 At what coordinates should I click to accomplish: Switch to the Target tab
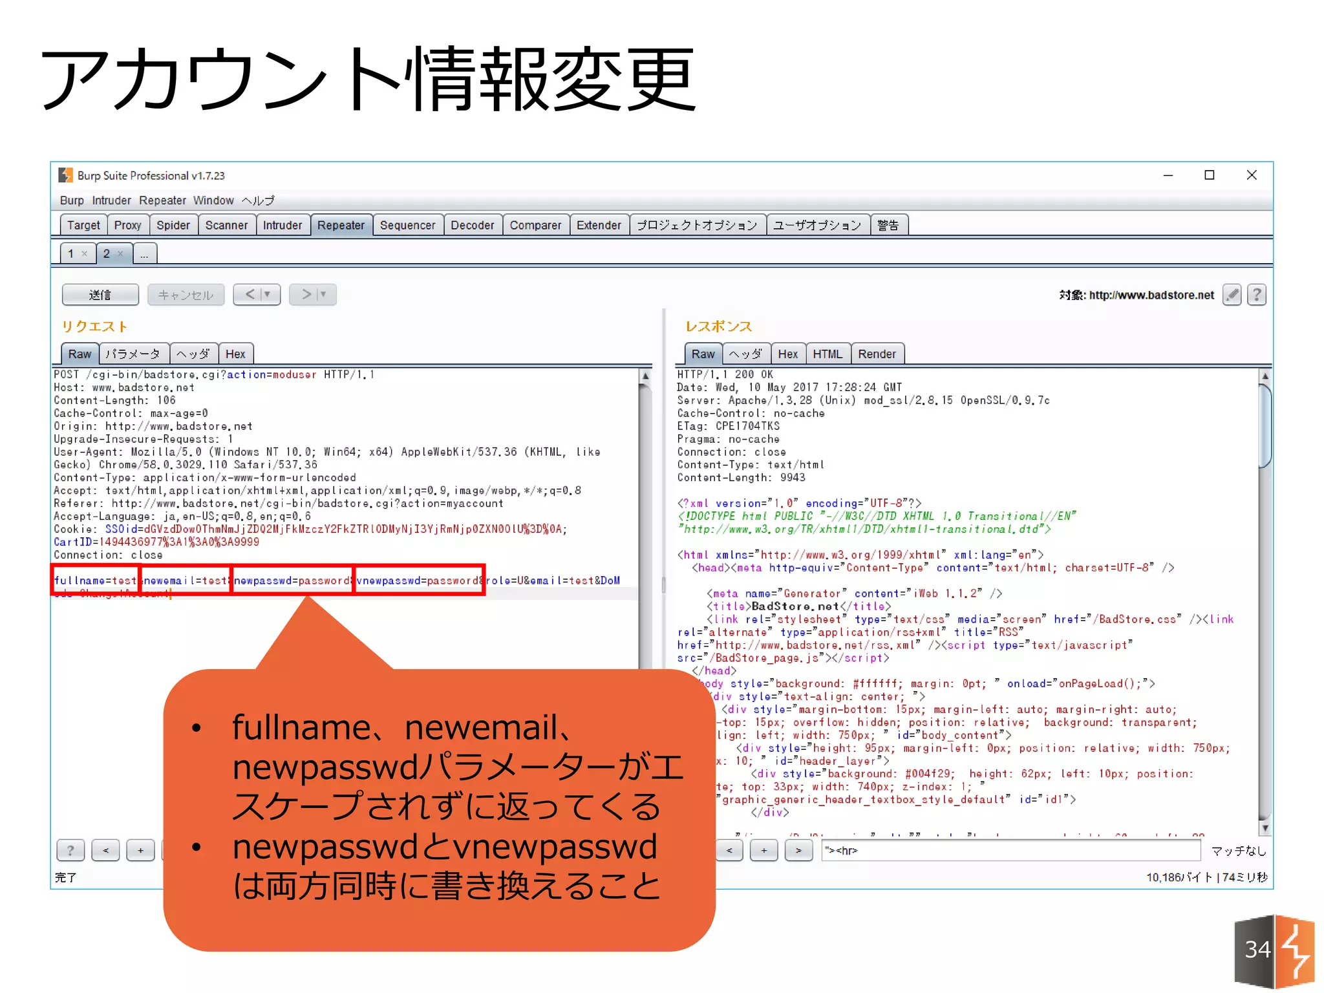pos(83,225)
